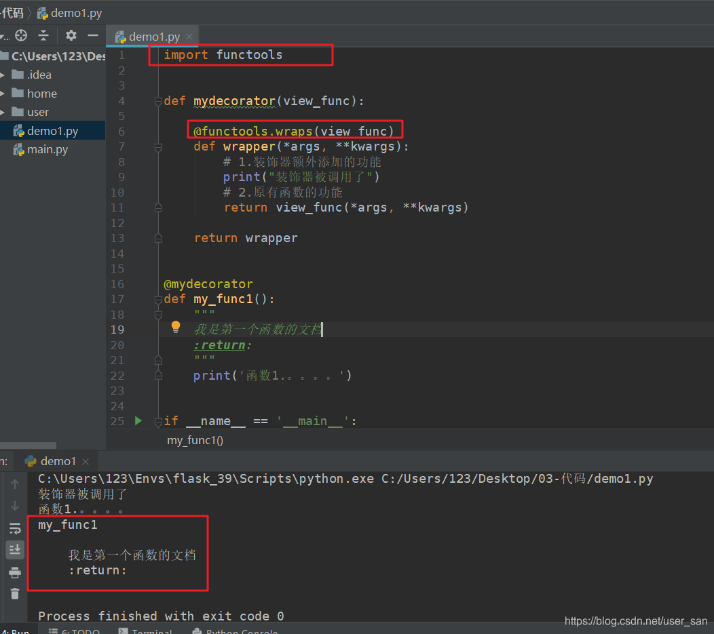Image resolution: width=714 pixels, height=634 pixels.
Task: Click python.exe command path in console
Action: coord(206,479)
